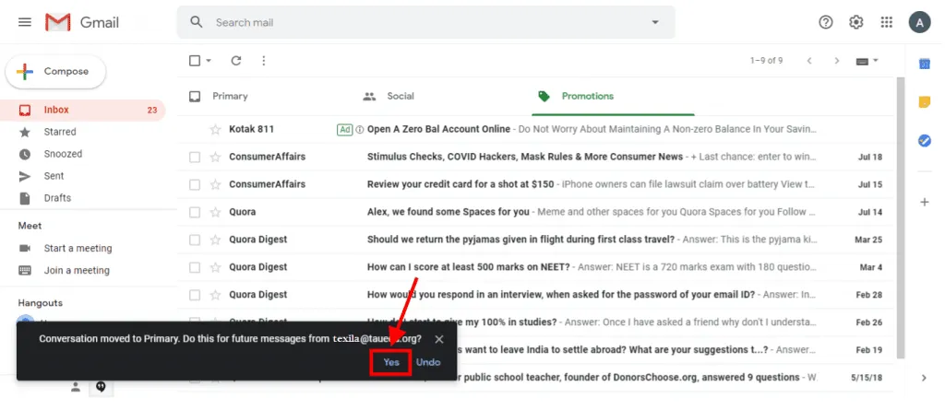945x410 pixels.
Task: Open the More options three-dot menu
Action: (263, 61)
